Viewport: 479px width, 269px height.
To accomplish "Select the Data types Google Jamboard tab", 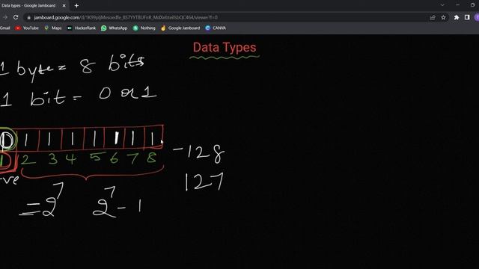I will pyautogui.click(x=34, y=5).
